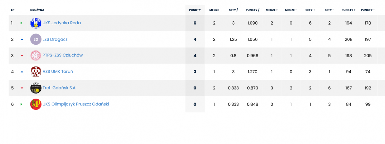
Task: Click the UKS Jedynka Reda team logo
Action: 36,23
